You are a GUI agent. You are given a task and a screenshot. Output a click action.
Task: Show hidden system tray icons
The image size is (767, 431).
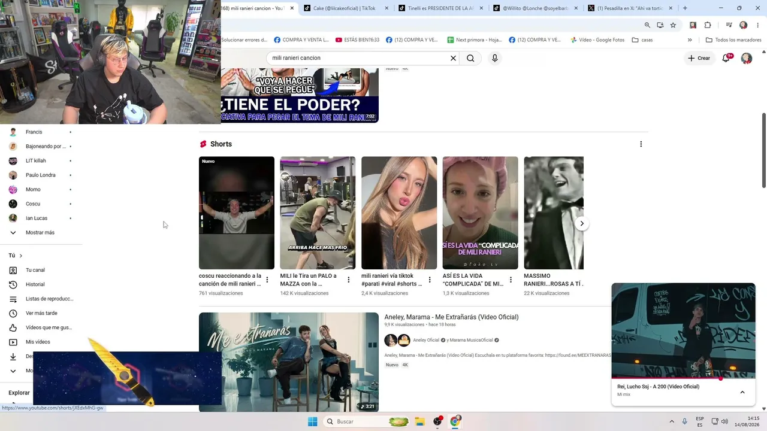[x=671, y=421]
